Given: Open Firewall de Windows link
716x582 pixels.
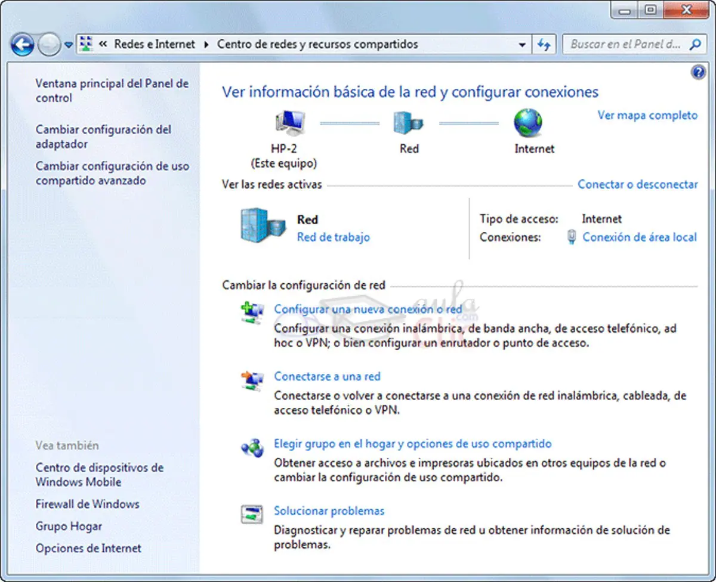Looking at the screenshot, I should click(x=87, y=504).
